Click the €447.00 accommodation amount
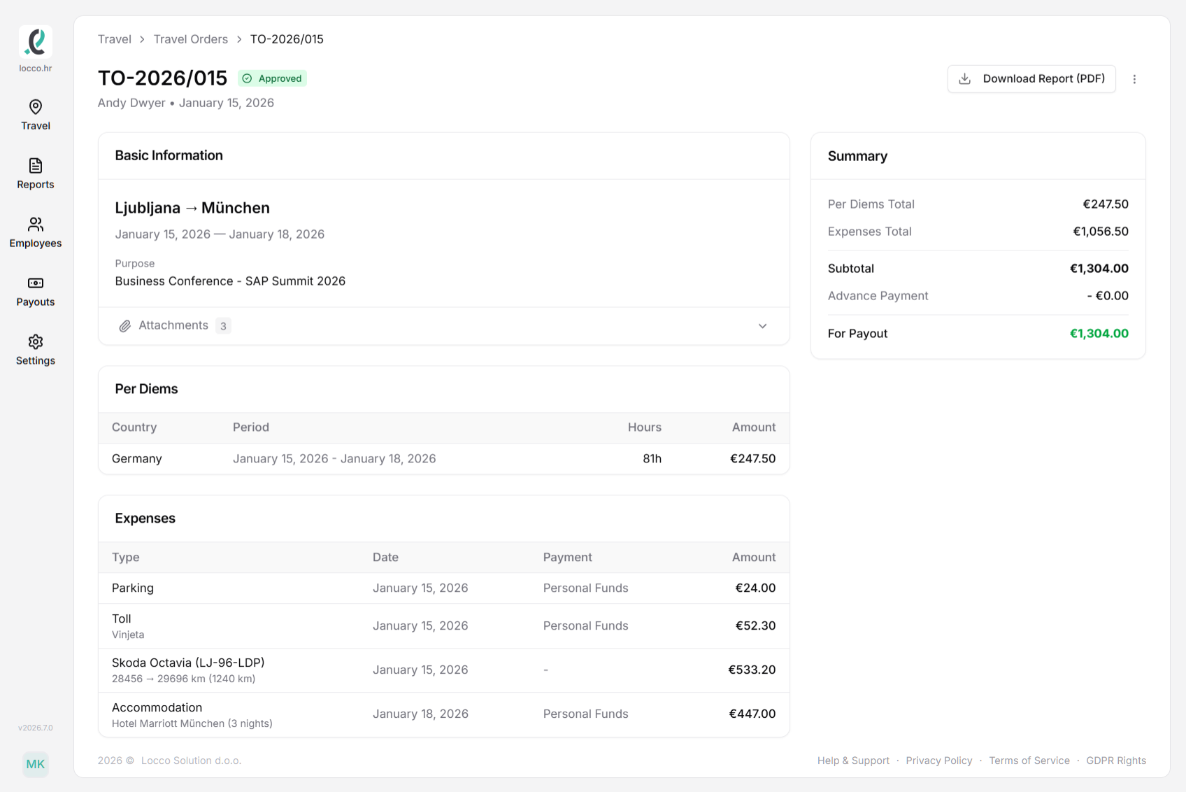Screen dimensions: 1186x792 click(752, 714)
